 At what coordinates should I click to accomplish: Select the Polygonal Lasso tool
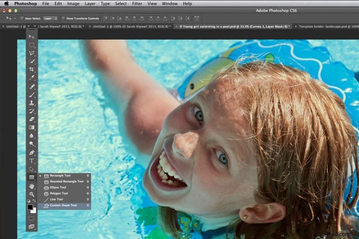[32, 53]
